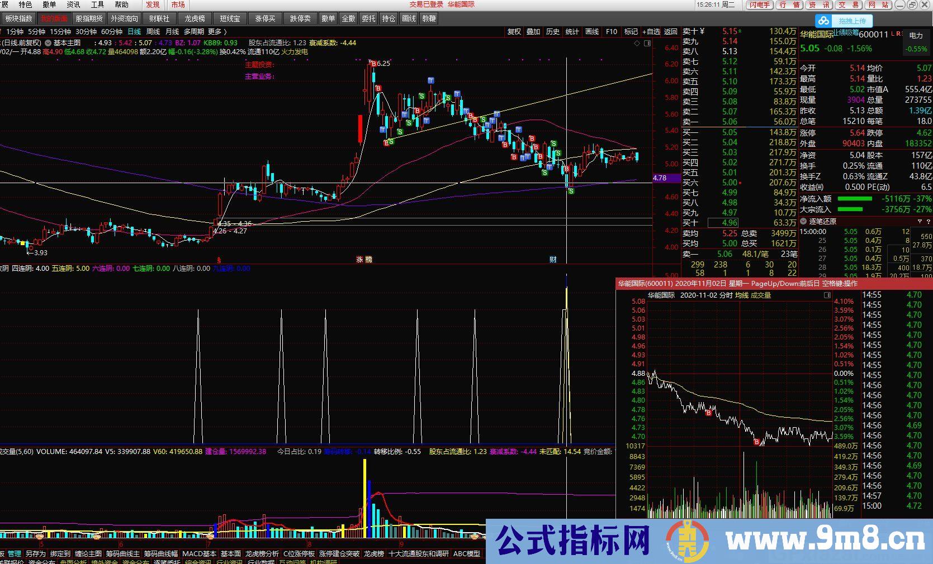The width and height of the screenshot is (933, 564).
Task: Open the 工具 menu
Action: click(97, 4)
